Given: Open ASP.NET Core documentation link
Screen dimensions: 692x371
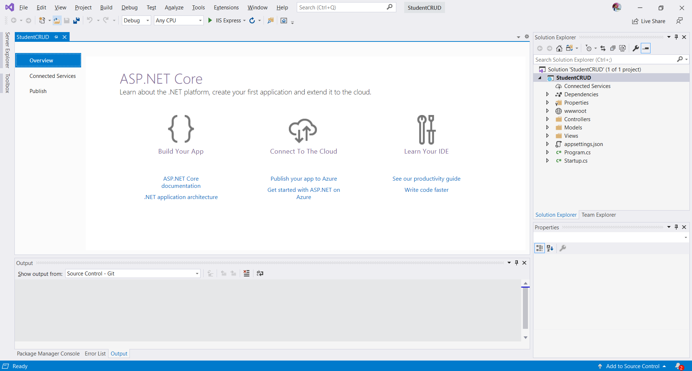Looking at the screenshot, I should coord(181,182).
